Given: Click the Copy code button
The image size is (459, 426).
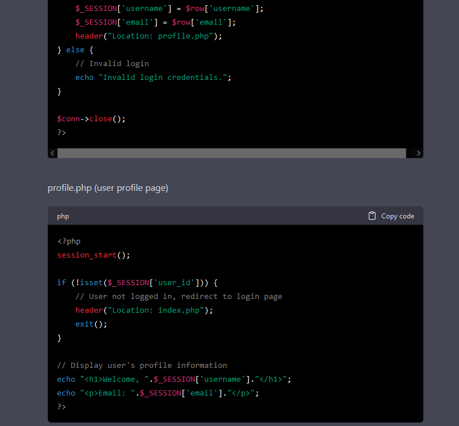Looking at the screenshot, I should tap(391, 216).
